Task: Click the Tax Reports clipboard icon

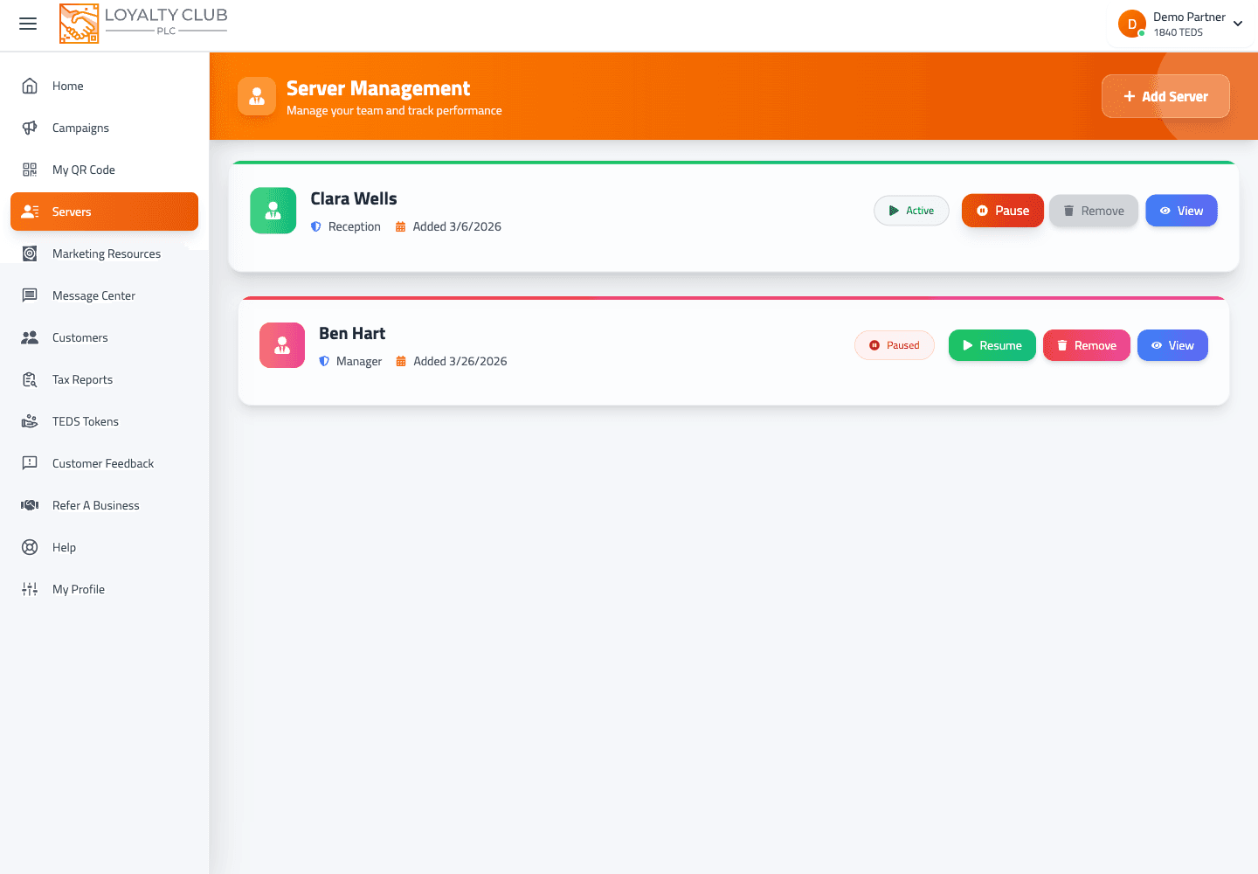Action: 30,379
